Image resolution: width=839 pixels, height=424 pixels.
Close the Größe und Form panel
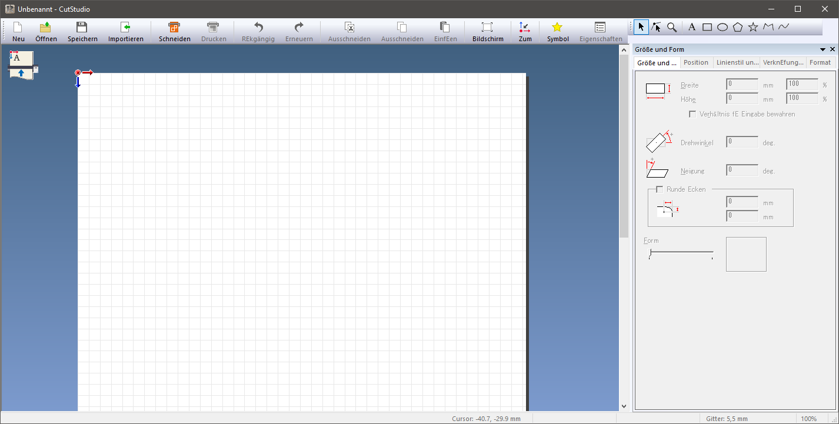point(832,49)
